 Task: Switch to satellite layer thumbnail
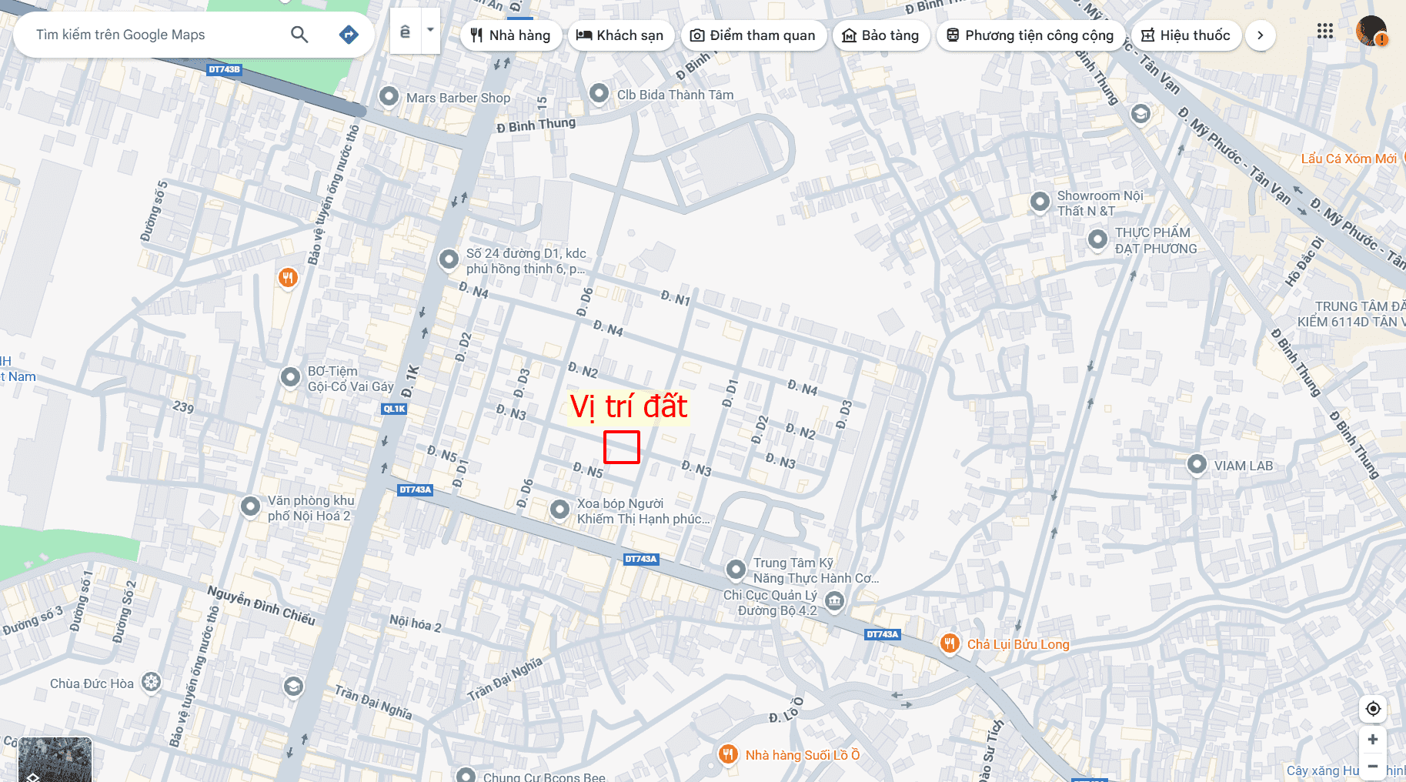55,760
